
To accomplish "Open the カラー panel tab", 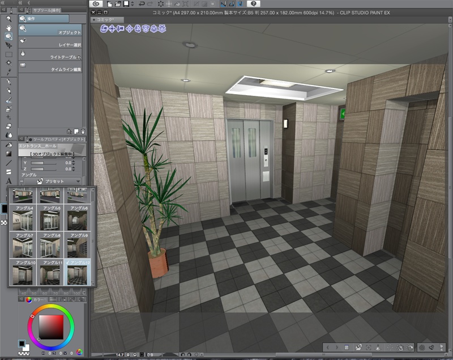I will (x=37, y=299).
